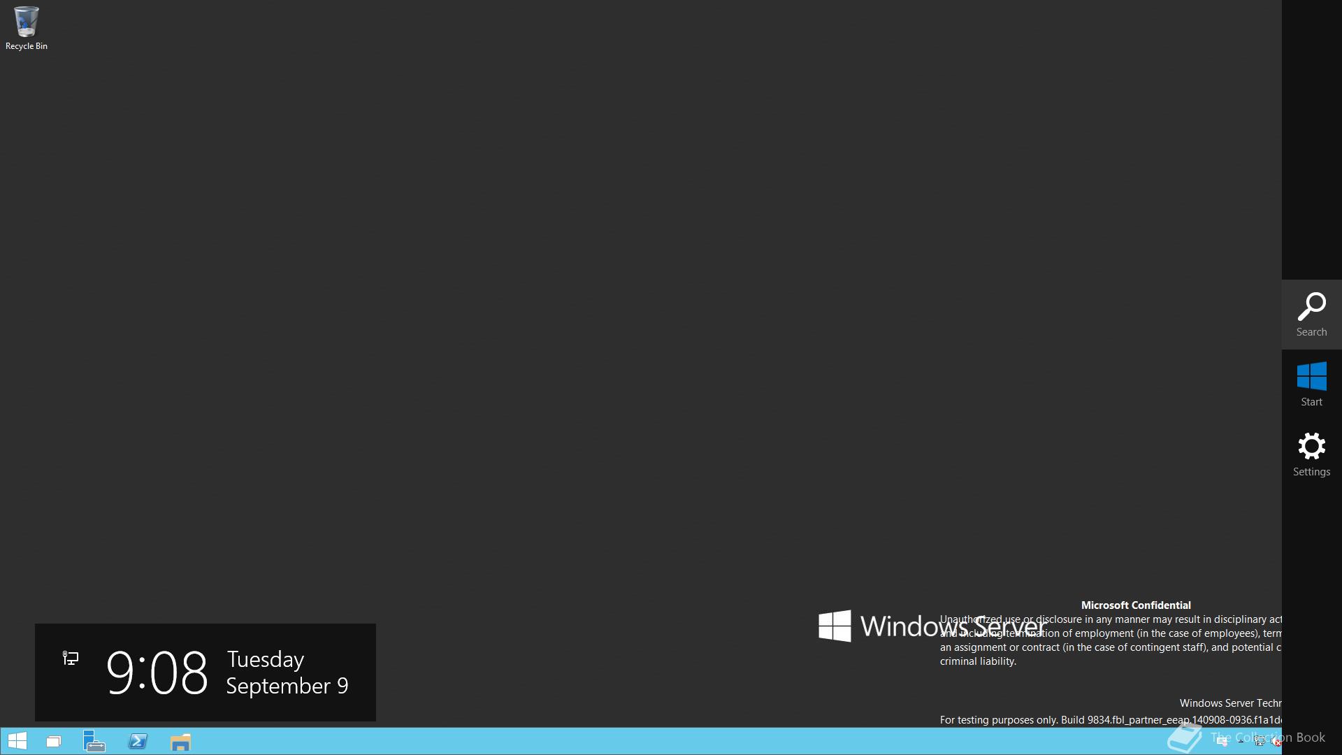
Task: Click the Start button on the taskbar
Action: pos(17,741)
